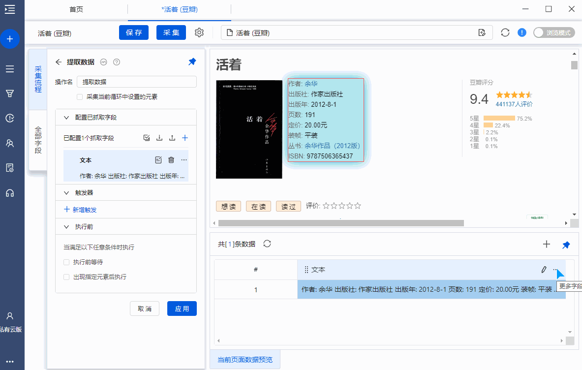582x370 pixels.
Task: Open the settings gear next to 采集
Action: 199,32
